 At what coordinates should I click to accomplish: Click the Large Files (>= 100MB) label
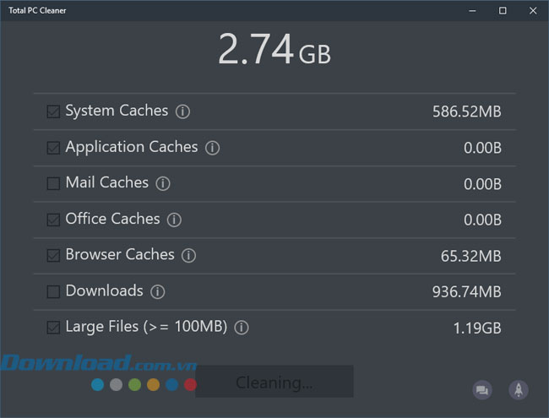pyautogui.click(x=146, y=327)
